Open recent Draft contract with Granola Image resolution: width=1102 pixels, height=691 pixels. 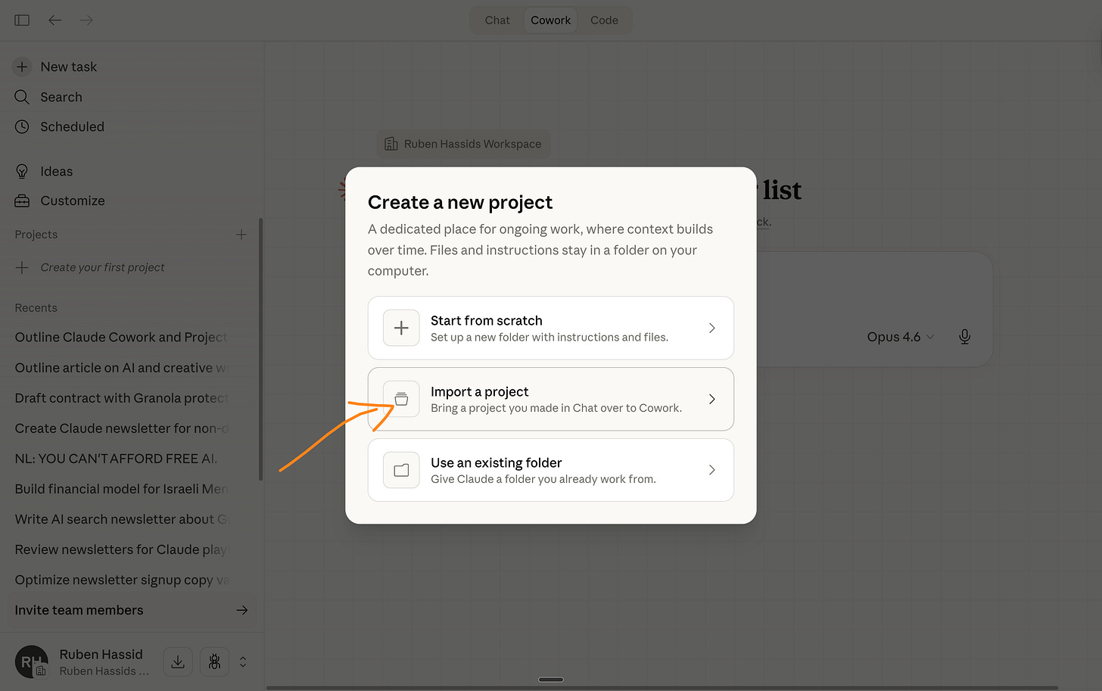click(x=121, y=397)
